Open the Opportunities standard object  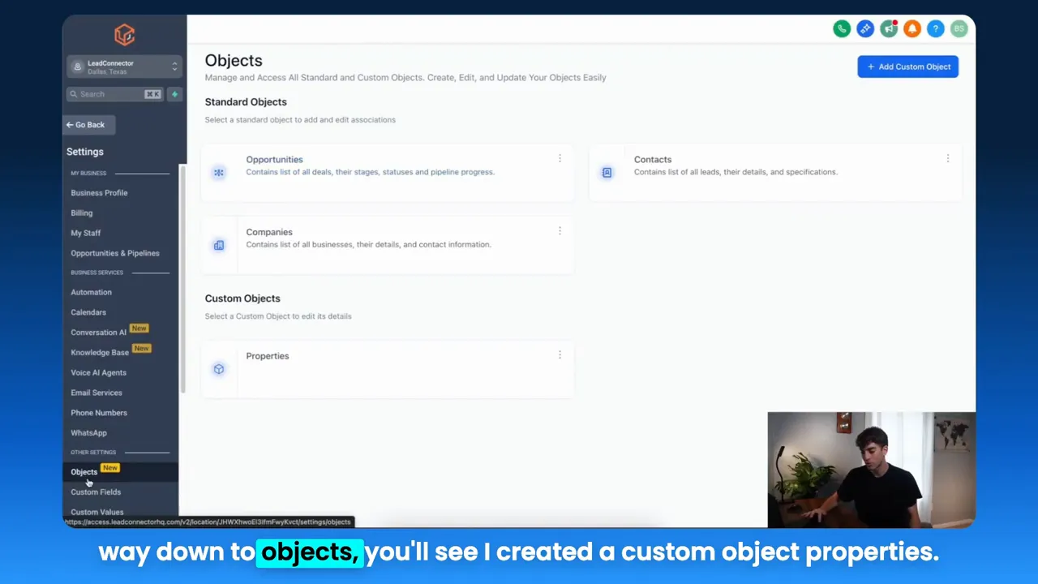click(x=387, y=172)
